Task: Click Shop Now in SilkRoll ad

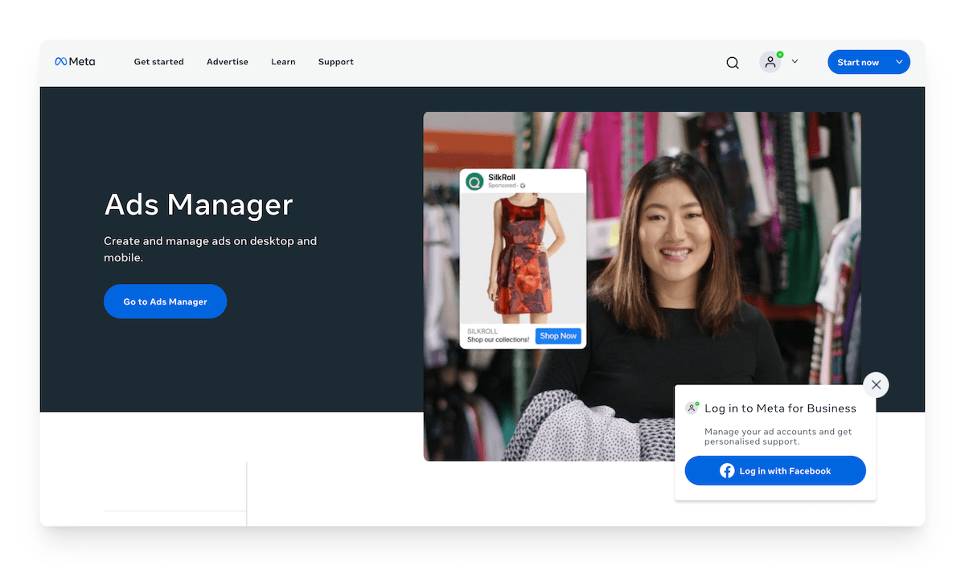Action: coord(558,336)
